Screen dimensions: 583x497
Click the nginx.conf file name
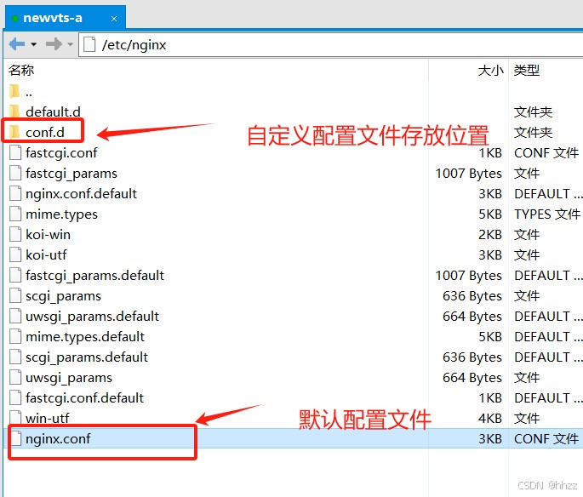tap(58, 439)
